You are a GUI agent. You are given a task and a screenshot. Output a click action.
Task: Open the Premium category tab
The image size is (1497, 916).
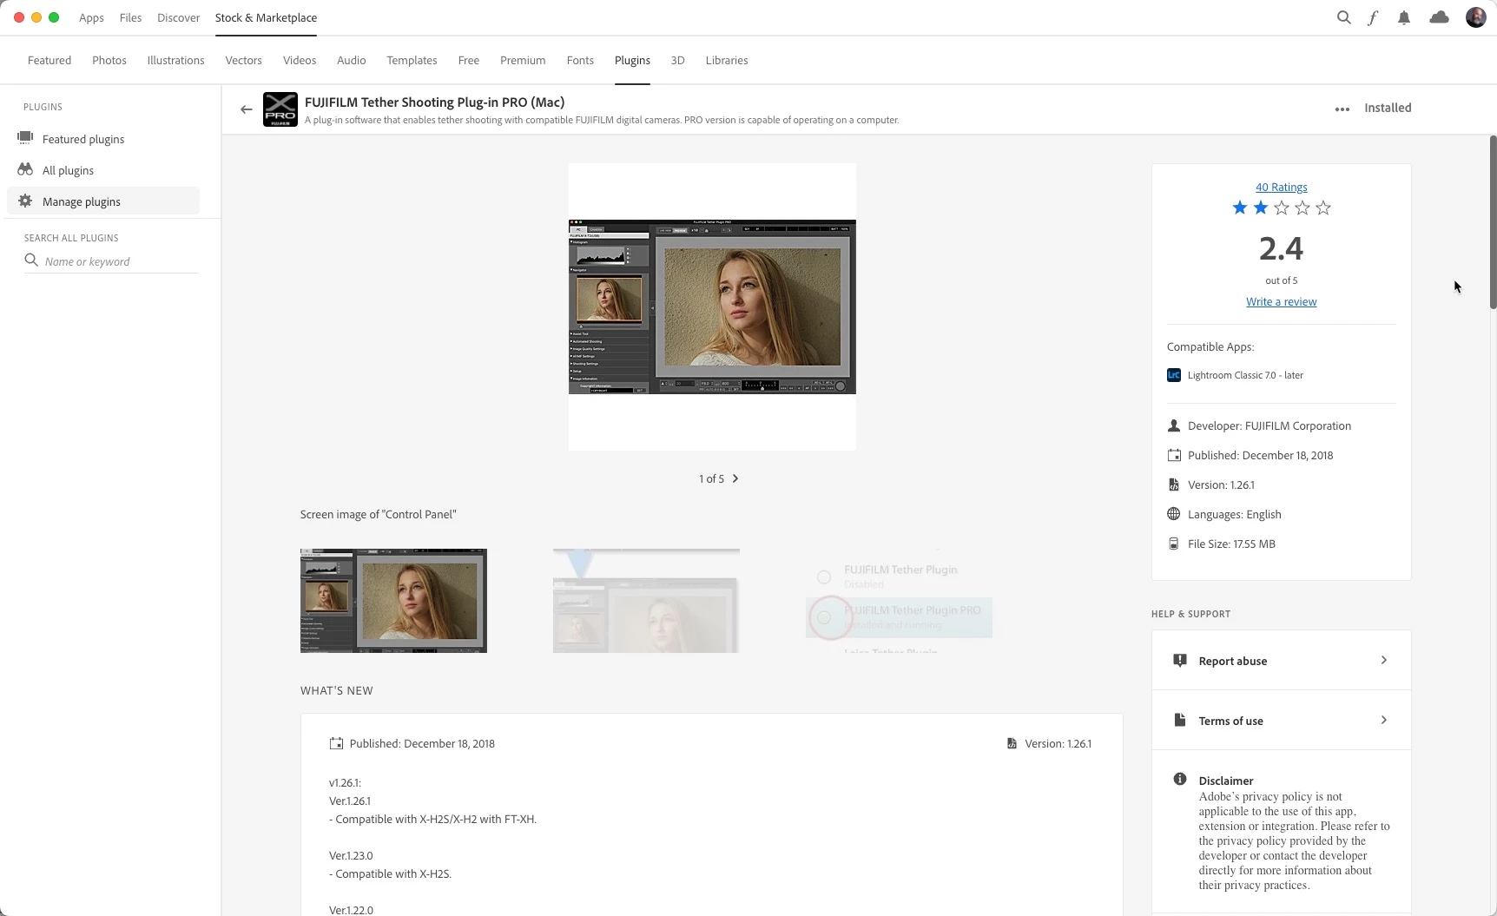(523, 60)
